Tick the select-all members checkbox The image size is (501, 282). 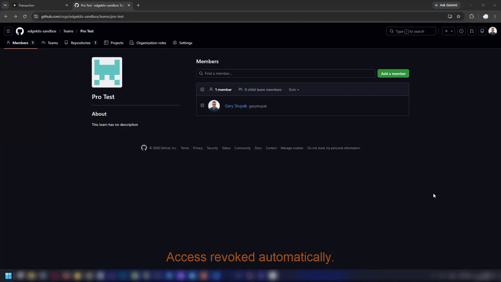point(202,90)
